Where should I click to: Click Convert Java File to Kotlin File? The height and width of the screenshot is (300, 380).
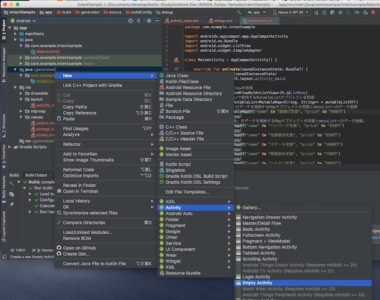pyautogui.click(x=106, y=264)
